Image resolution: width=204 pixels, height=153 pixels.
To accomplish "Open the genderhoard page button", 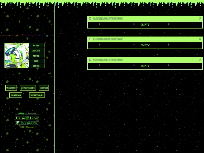I will click(x=28, y=88).
